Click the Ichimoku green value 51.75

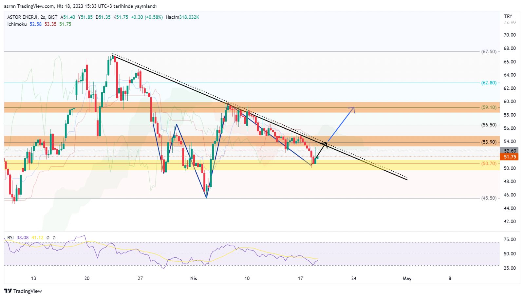tap(65, 24)
